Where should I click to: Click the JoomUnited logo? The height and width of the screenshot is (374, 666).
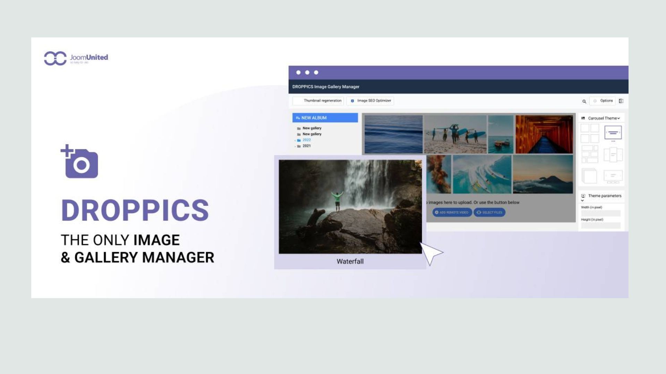point(76,58)
